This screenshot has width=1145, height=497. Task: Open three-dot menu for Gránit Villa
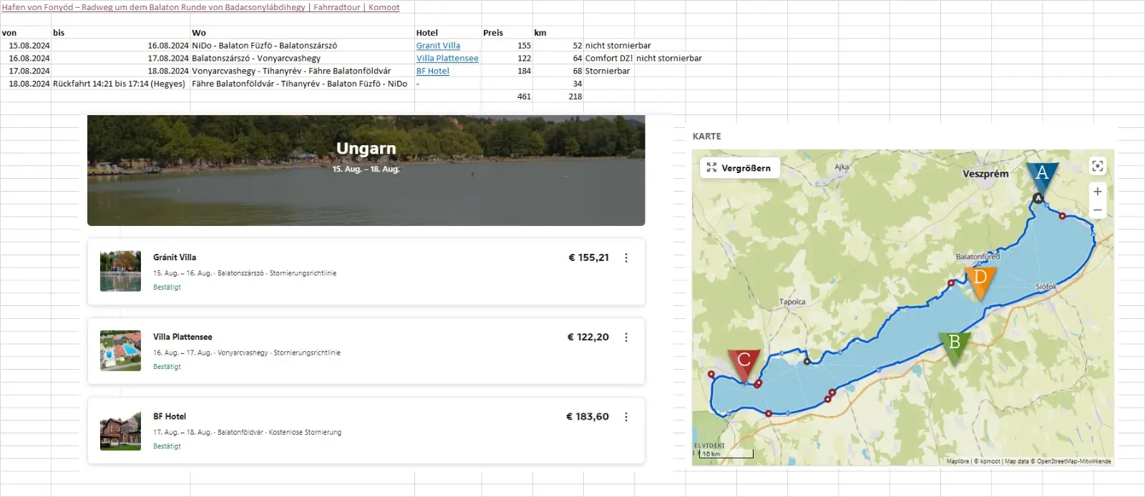[626, 258]
